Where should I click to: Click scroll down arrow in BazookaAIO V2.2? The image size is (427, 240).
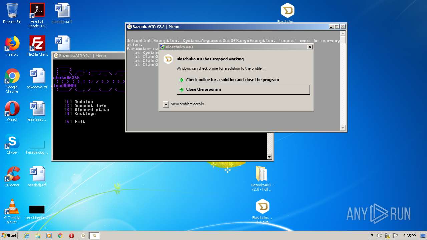click(343, 128)
